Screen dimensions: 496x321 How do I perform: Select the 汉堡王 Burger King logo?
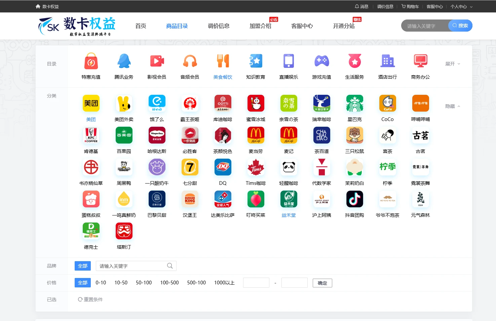[x=190, y=199]
